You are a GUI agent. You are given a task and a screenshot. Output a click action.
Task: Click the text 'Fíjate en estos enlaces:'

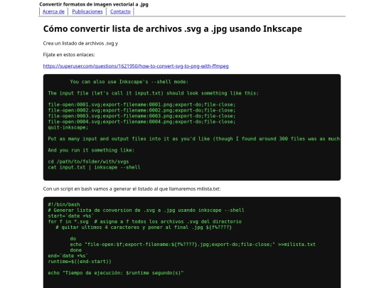click(69, 55)
